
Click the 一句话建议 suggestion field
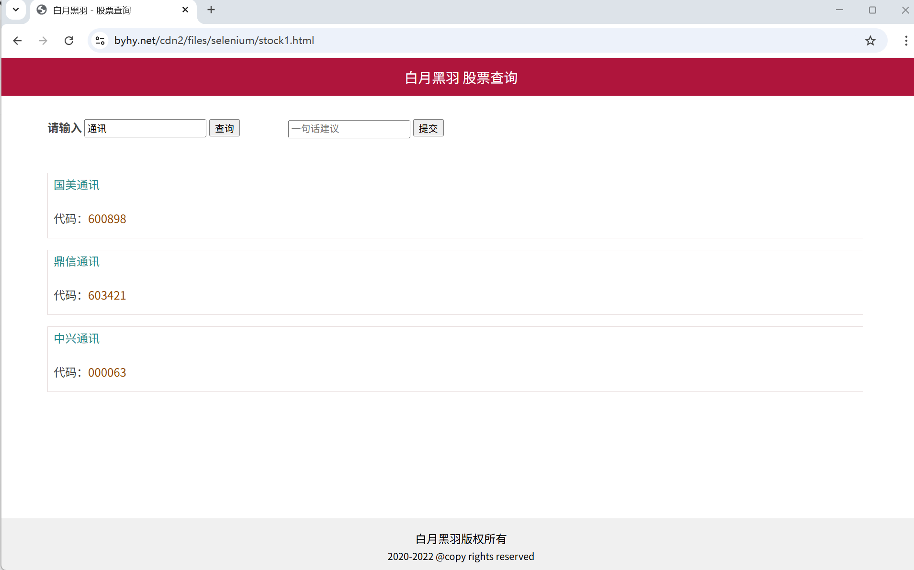pos(349,129)
